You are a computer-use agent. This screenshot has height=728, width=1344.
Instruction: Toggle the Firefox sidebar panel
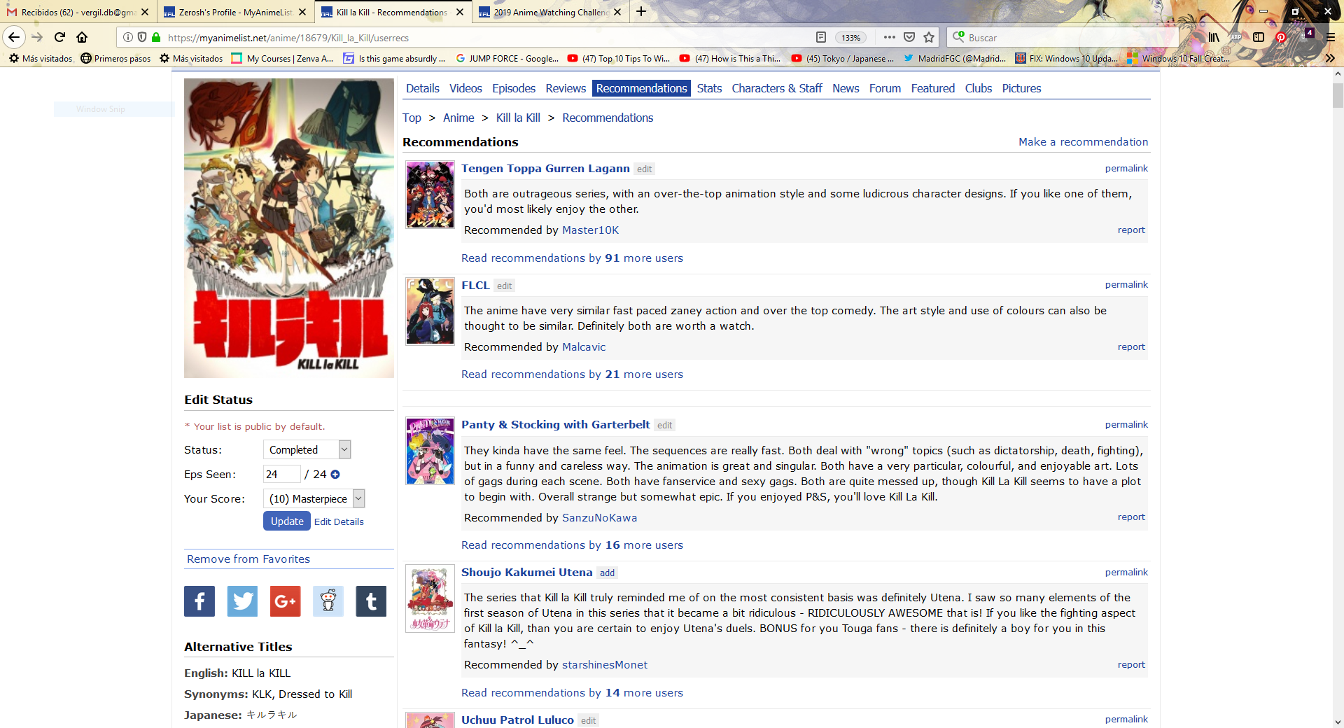click(x=1259, y=38)
